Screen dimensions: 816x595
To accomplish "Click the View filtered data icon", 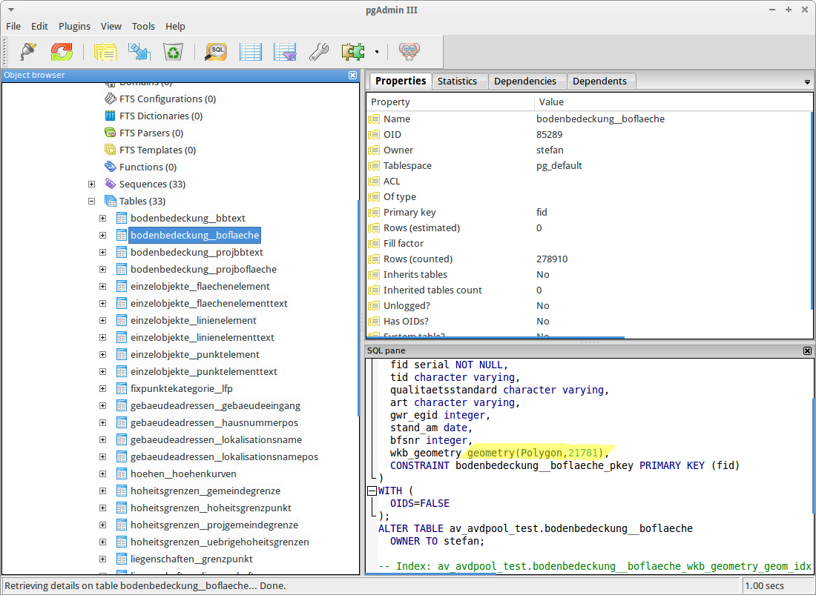I will tap(285, 51).
